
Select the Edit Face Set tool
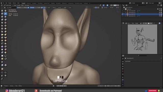(2, 69)
